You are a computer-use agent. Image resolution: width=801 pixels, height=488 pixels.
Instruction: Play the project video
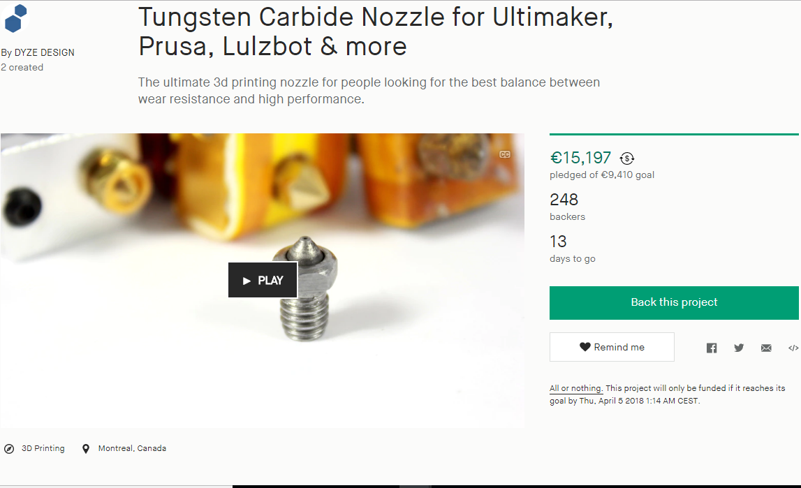[x=263, y=280]
